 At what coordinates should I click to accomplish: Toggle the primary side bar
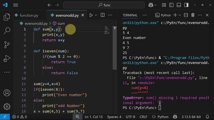point(171,5)
